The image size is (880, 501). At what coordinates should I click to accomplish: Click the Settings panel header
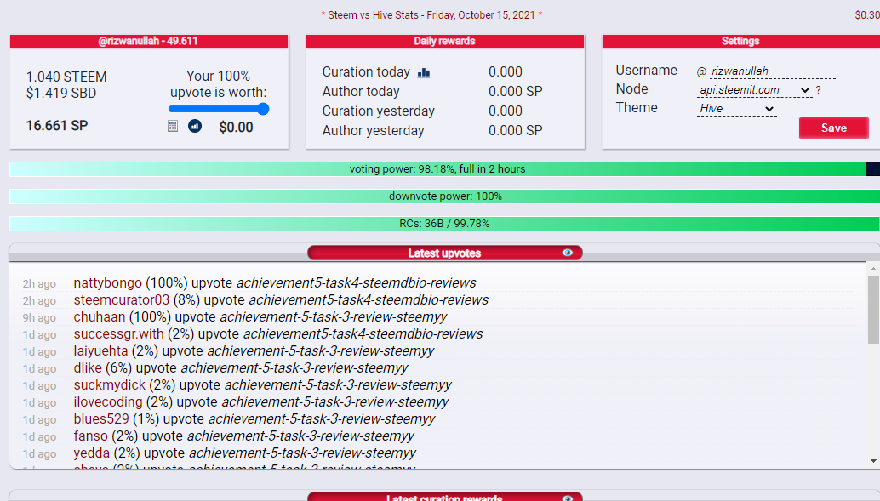click(x=740, y=41)
